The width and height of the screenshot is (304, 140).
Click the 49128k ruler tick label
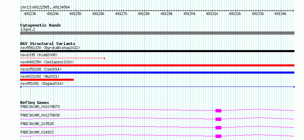(144, 14)
